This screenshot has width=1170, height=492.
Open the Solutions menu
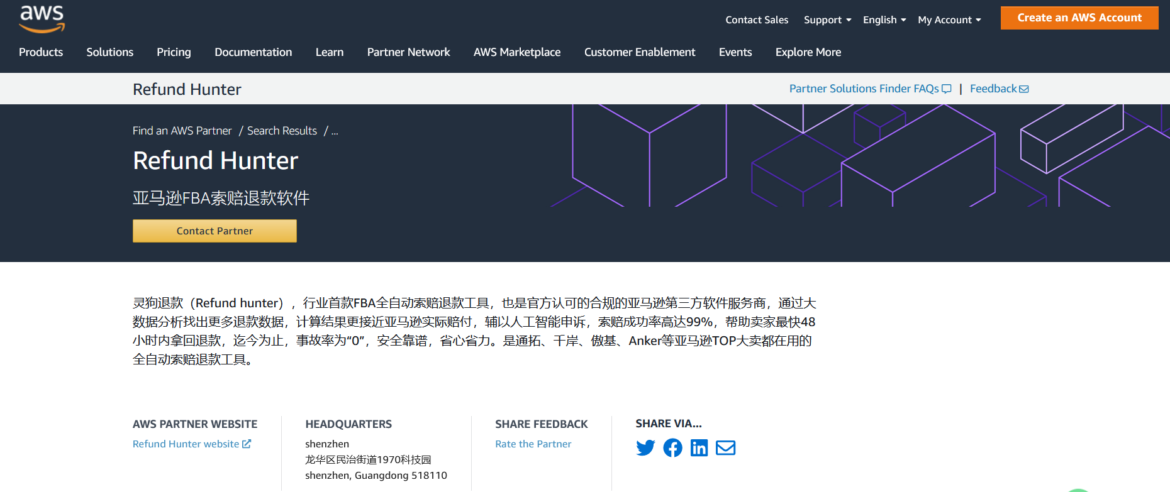pyautogui.click(x=110, y=52)
